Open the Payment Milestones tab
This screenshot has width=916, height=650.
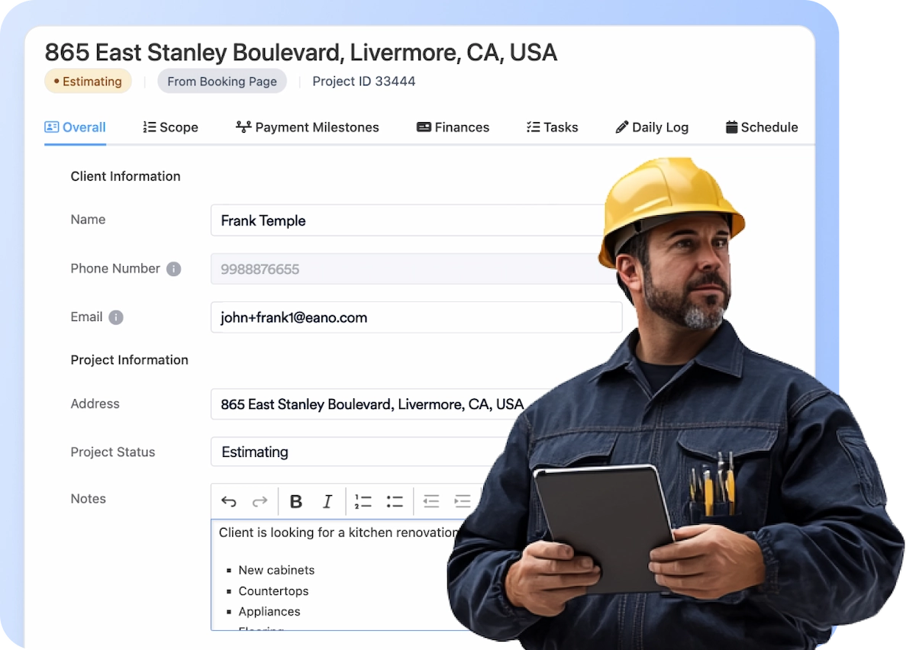[x=307, y=127]
